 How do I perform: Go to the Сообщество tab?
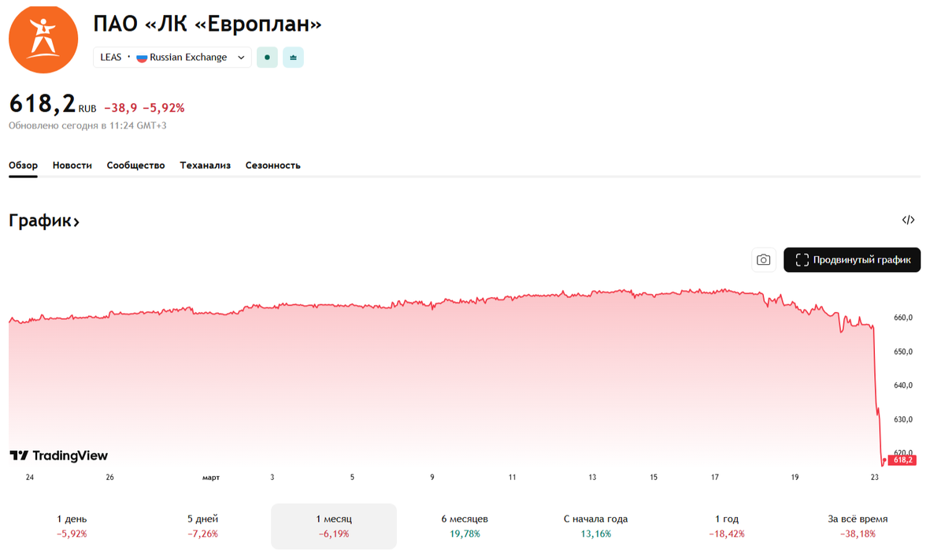pyautogui.click(x=135, y=166)
